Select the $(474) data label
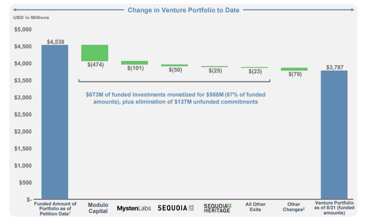Image resolution: width=372 pixels, height=223 pixels. pos(95,65)
